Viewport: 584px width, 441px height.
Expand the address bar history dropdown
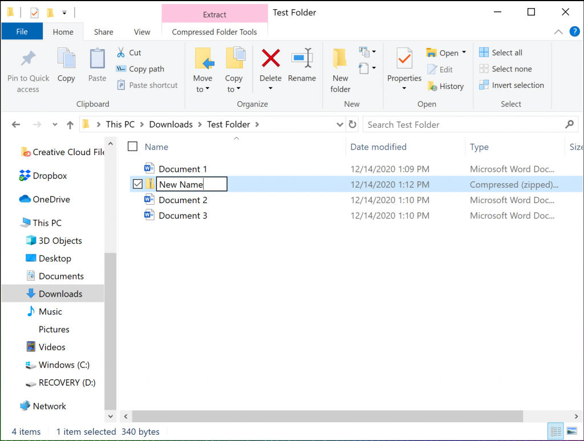(x=339, y=124)
